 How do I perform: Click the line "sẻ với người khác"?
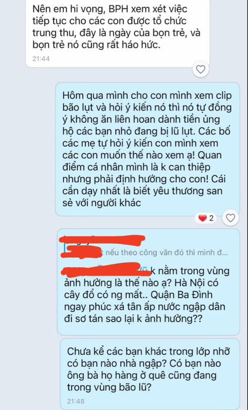coord(102,203)
